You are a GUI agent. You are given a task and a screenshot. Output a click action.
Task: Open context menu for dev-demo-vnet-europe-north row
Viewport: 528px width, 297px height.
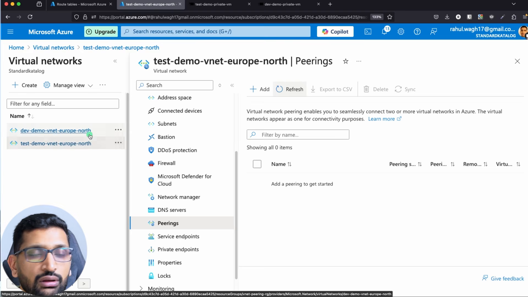pos(118,130)
